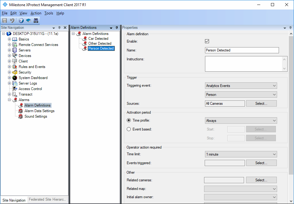Select Alarm Definitions in Site Navigation
The width and height of the screenshot is (294, 204).
coord(37,105)
